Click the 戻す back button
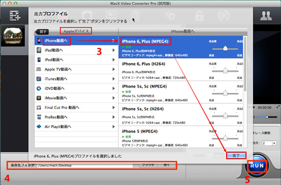 point(42,32)
